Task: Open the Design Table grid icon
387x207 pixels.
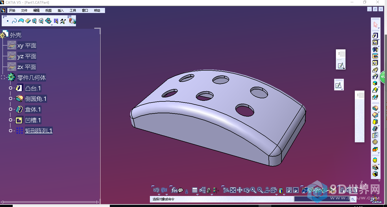Action: click(x=194, y=190)
